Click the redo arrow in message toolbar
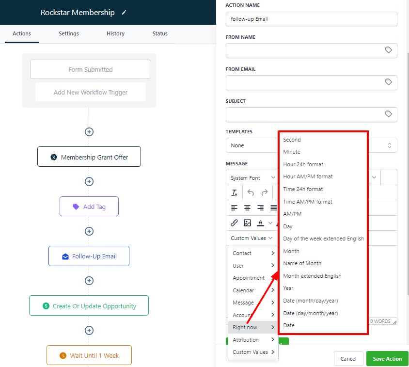Image resolution: width=409 pixels, height=367 pixels. click(265, 192)
